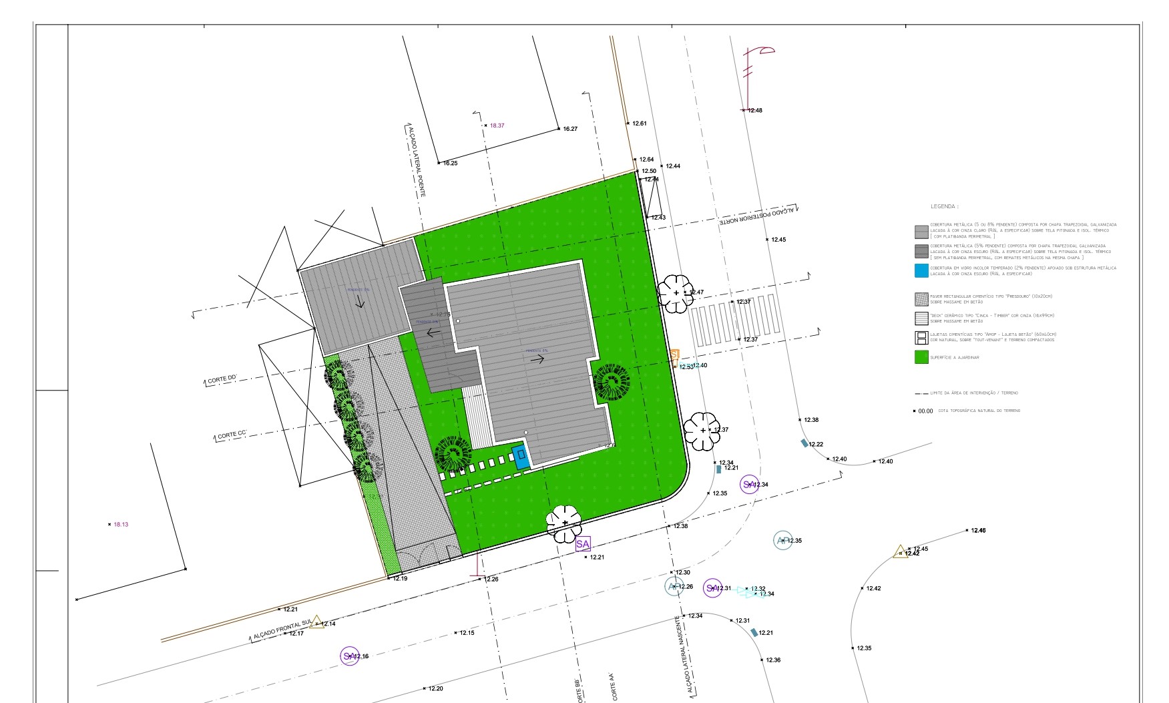Screen dimensions: 1169x703
Task: Click the LEGENDA heading
Action: click(x=944, y=207)
